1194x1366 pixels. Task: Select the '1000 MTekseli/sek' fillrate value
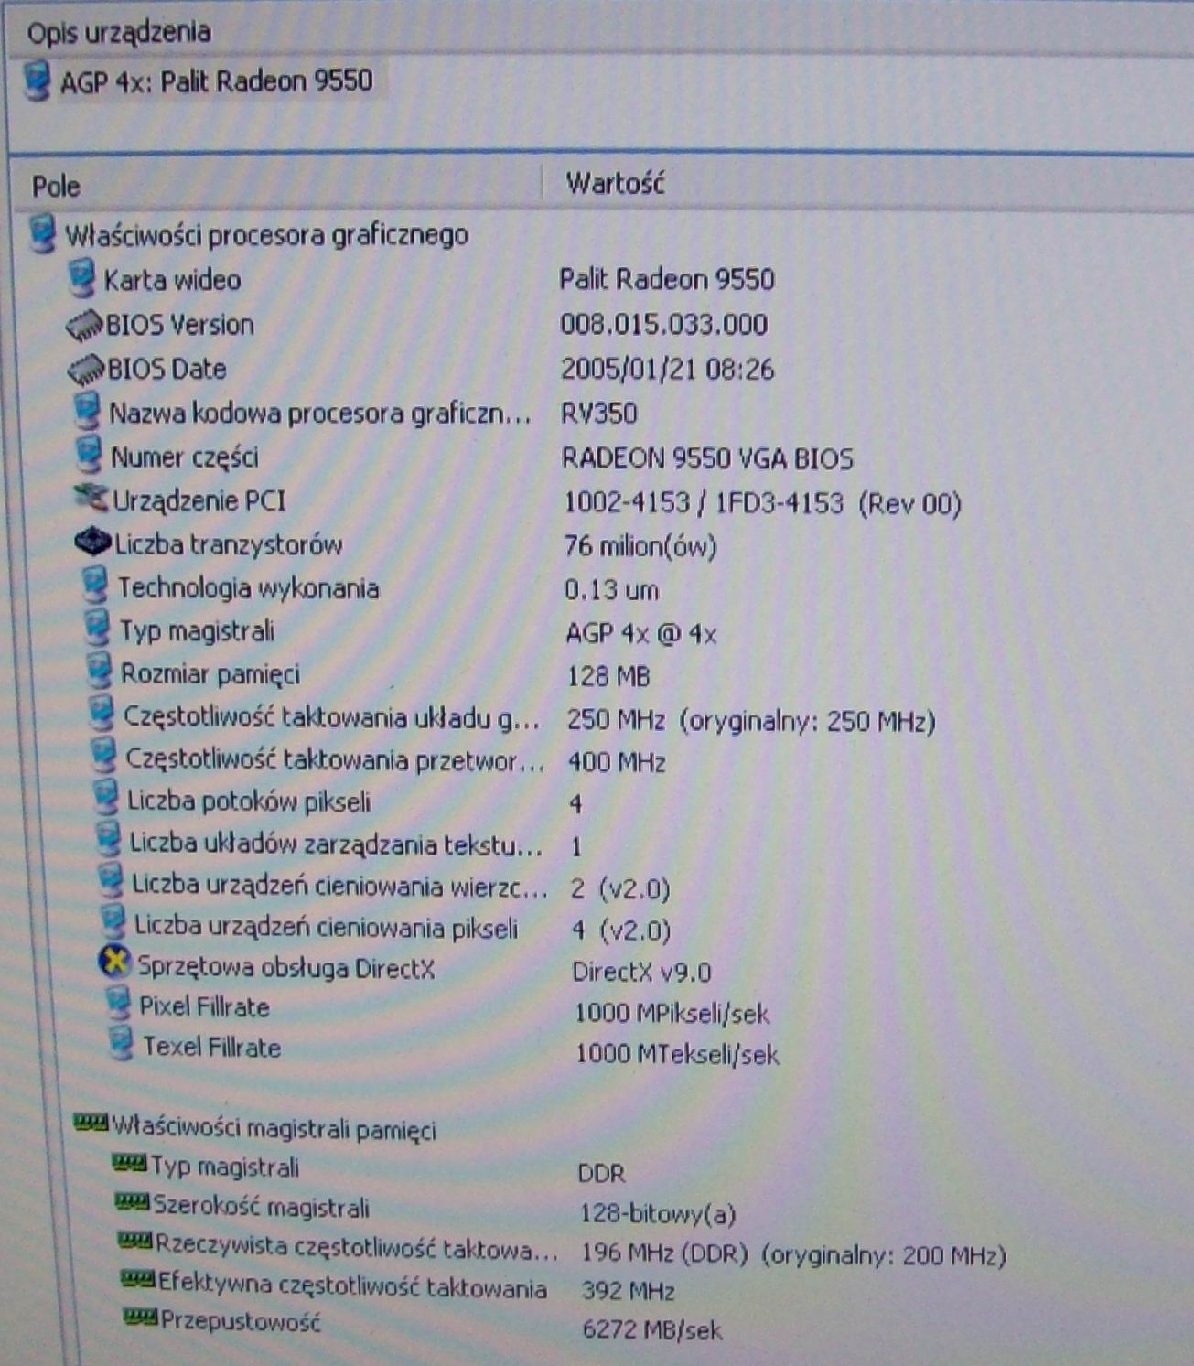677,1055
